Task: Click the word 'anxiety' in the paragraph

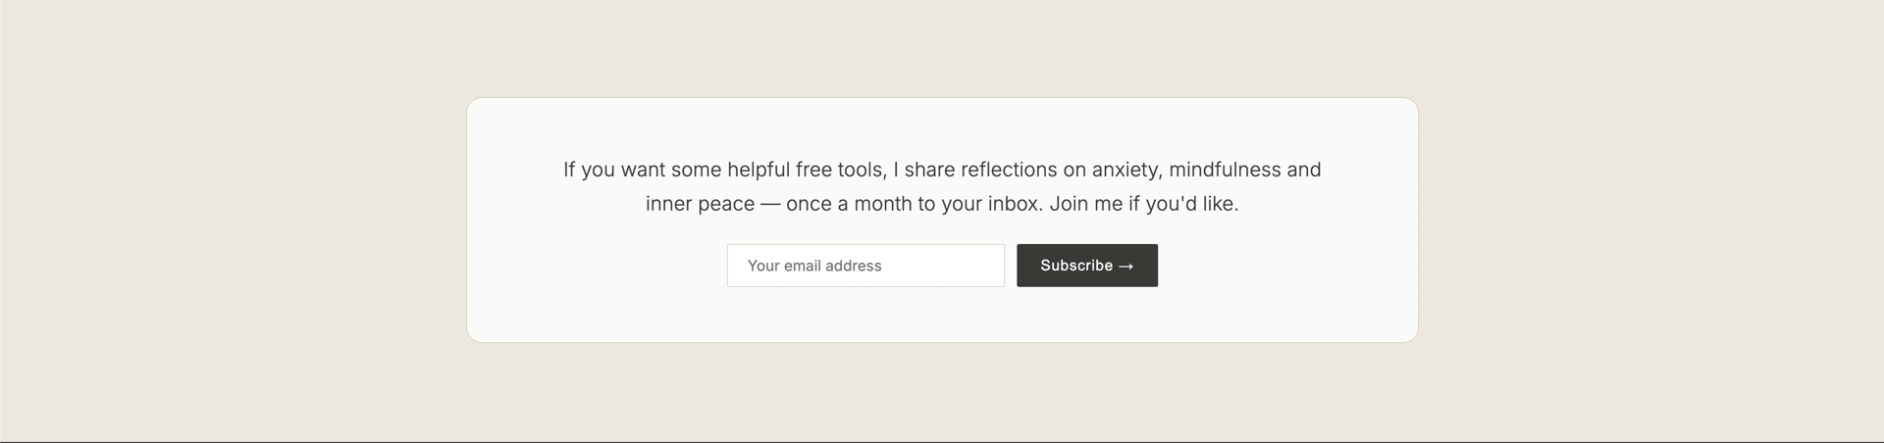Action: [1126, 170]
